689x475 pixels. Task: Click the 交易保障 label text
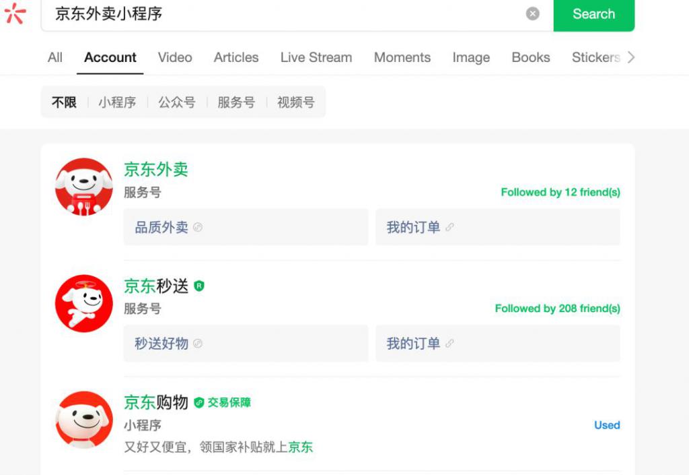tap(229, 402)
